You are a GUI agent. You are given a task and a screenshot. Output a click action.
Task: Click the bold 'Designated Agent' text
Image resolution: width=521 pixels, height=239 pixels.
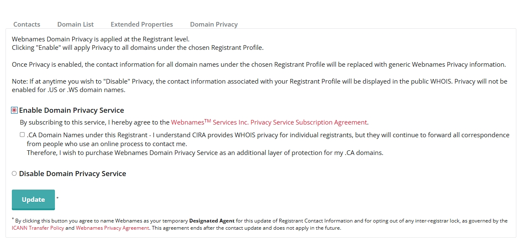[x=212, y=221]
